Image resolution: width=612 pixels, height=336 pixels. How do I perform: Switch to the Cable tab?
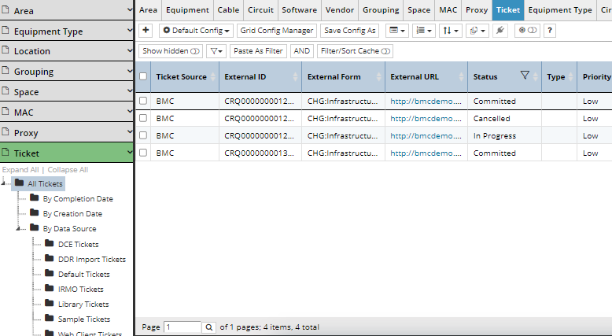pyautogui.click(x=228, y=10)
